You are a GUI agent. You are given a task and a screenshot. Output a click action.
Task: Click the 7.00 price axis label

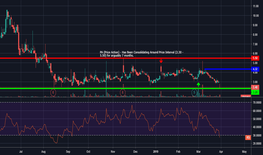pos(255,44)
